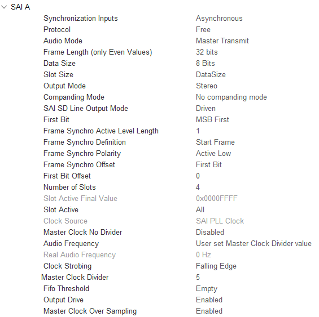Toggle Master Clock No Divider Disabled
Viewport: 319px width, 317px height.
(210, 232)
